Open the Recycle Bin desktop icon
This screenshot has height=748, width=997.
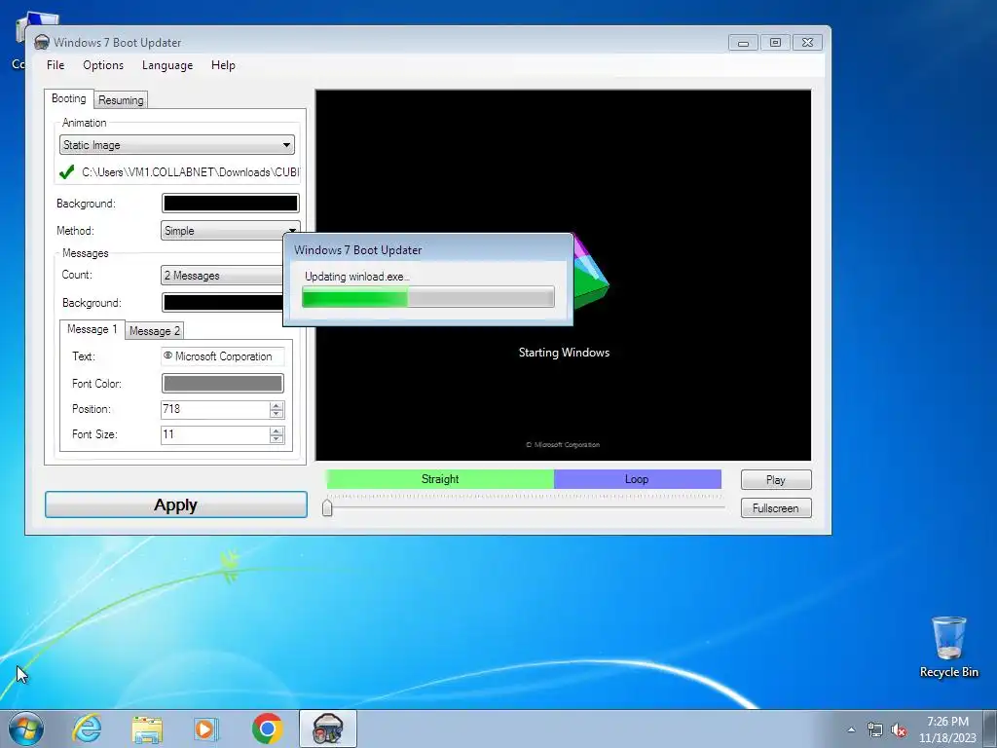click(948, 648)
